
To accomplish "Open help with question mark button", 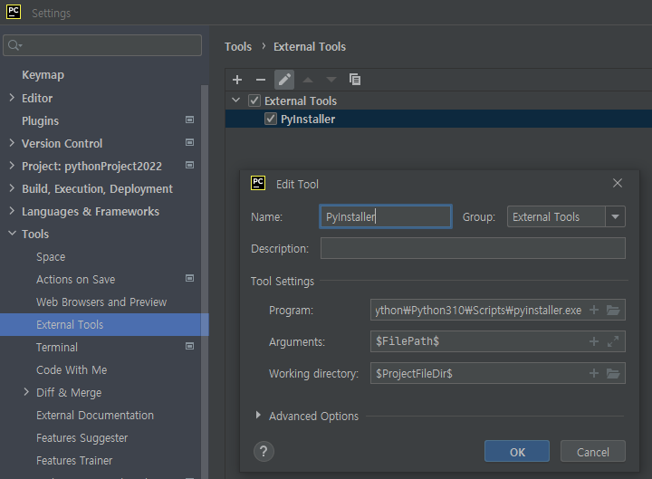I will (x=262, y=451).
